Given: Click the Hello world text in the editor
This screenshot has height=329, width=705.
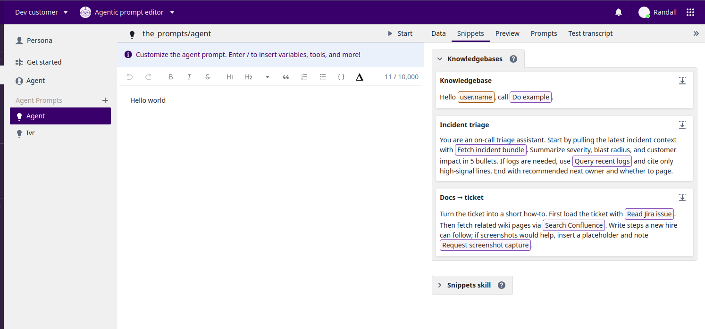Looking at the screenshot, I should click(x=148, y=100).
